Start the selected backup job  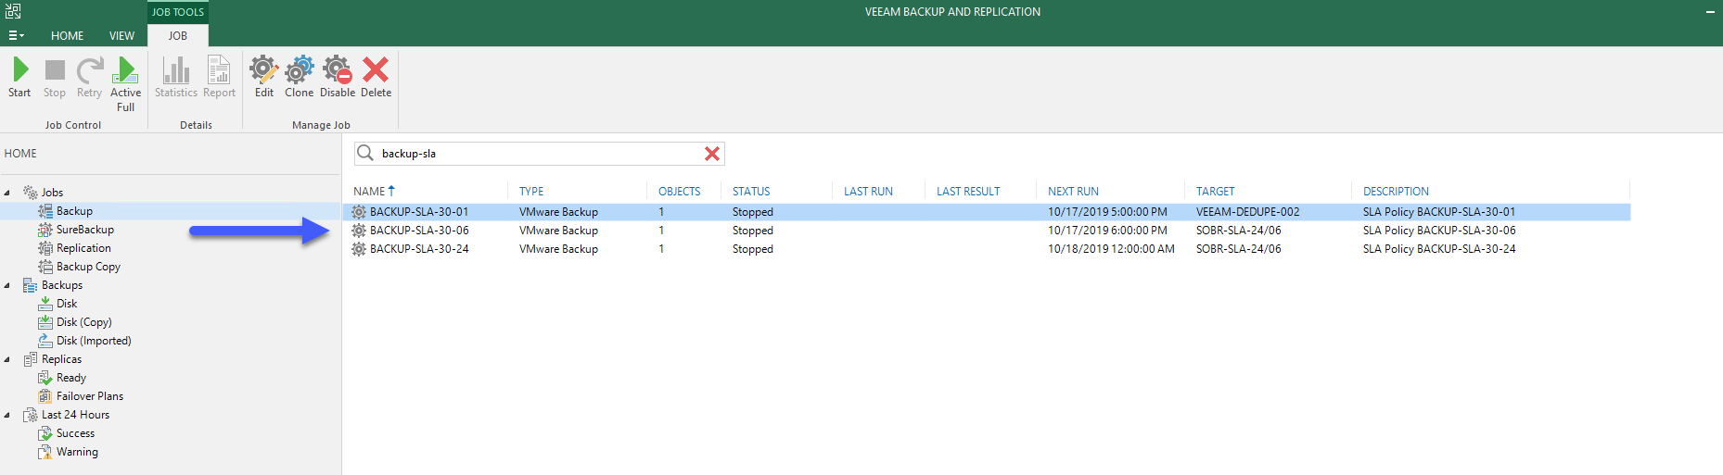19,77
